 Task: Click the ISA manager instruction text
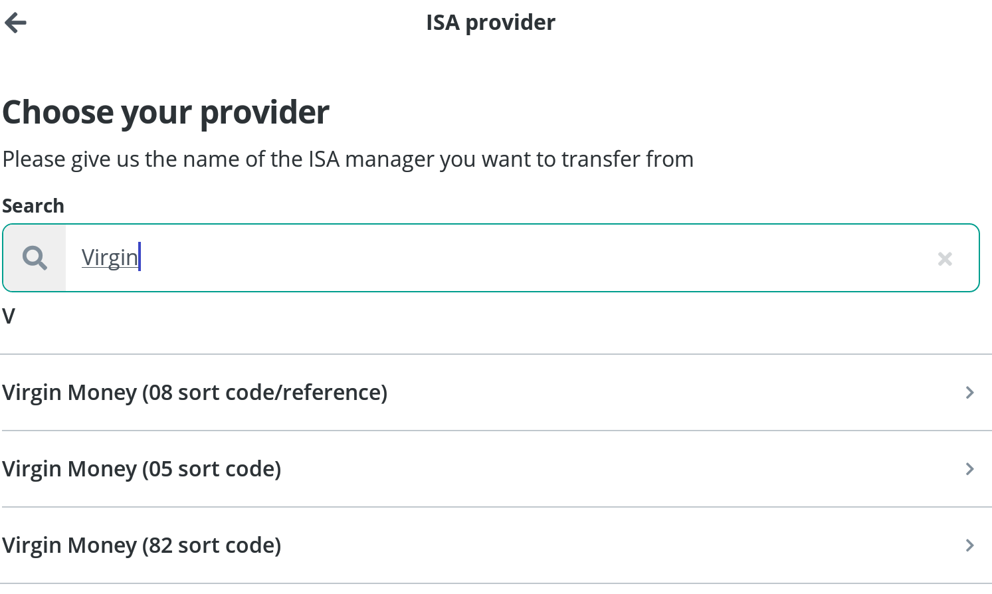tap(348, 159)
